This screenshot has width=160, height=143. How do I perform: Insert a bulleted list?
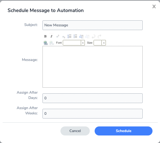pos(75,37)
